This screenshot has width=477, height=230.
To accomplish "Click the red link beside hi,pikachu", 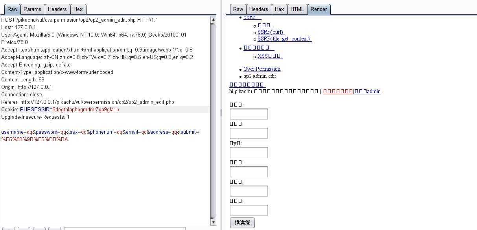I will (338, 91).
